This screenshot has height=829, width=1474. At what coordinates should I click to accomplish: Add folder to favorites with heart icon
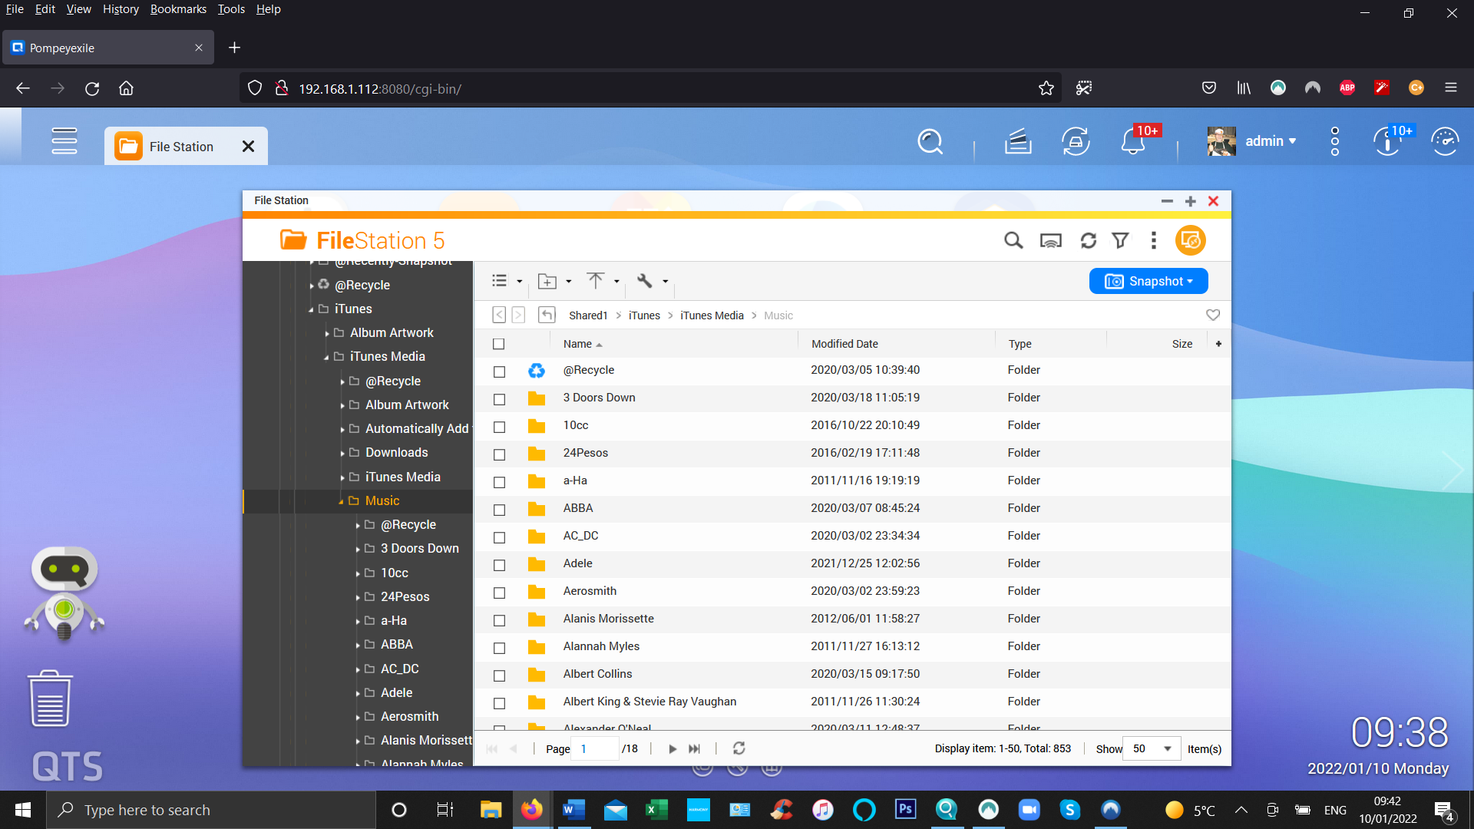(1213, 315)
